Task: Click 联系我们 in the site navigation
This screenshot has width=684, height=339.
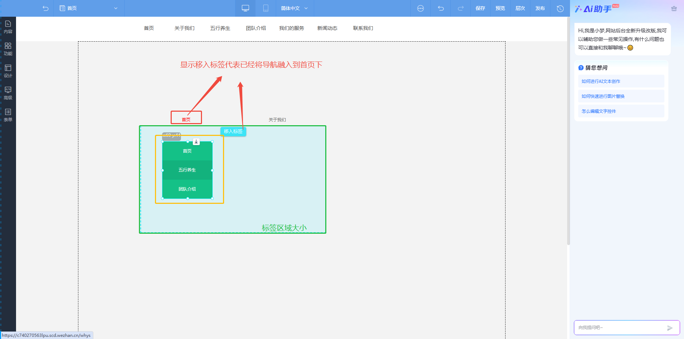Action: pyautogui.click(x=363, y=28)
